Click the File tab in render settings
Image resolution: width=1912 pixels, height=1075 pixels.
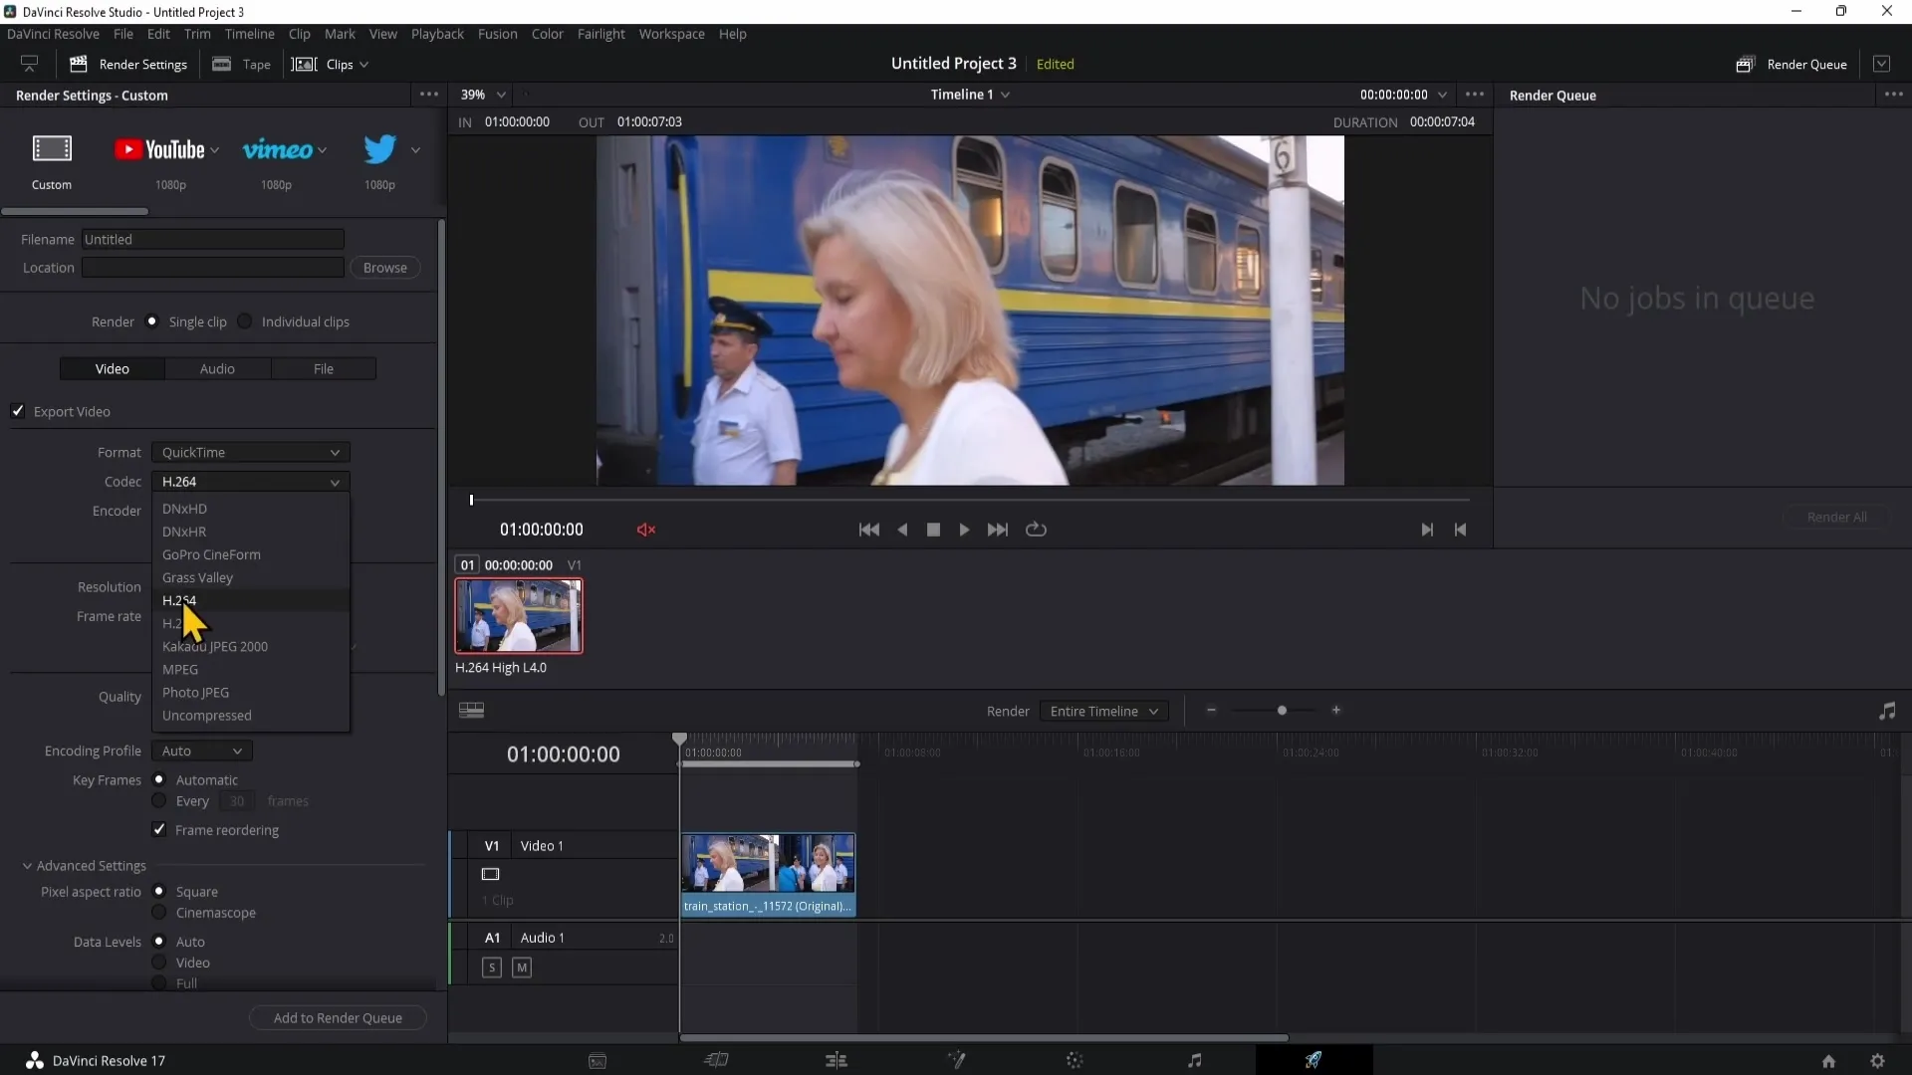tap(323, 369)
